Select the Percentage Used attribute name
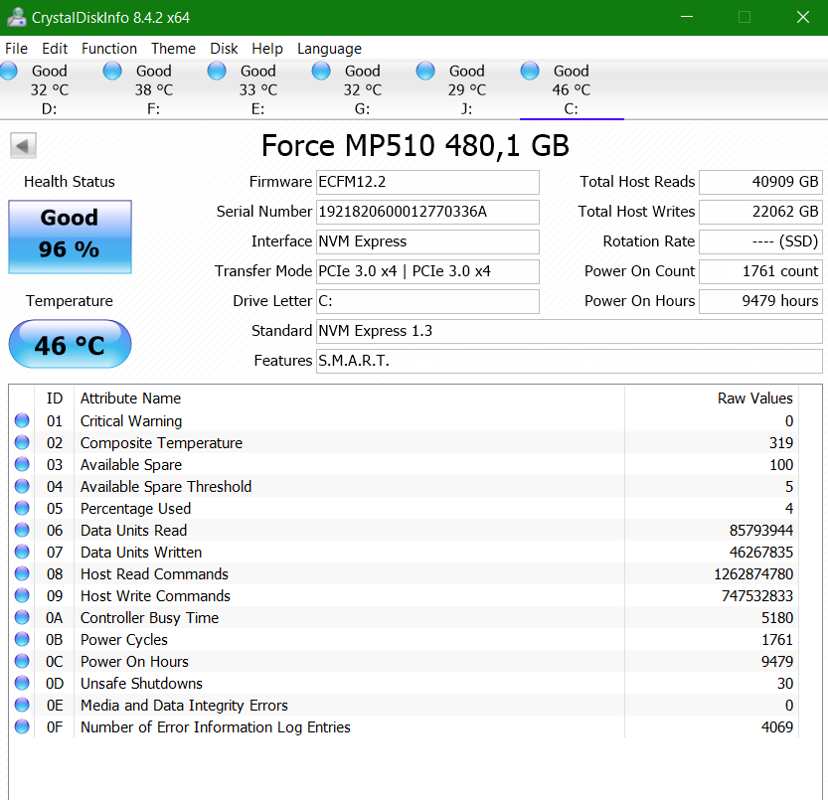828x800 pixels. click(135, 509)
